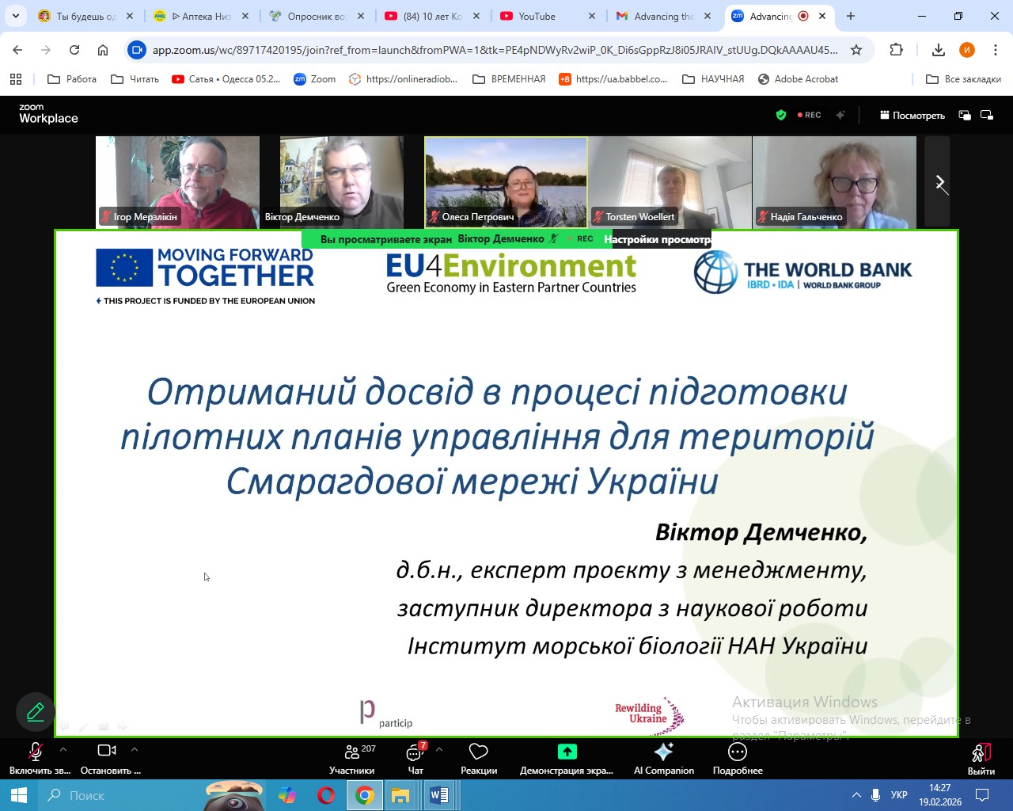Open the View (Посмотреть) layout menu
This screenshot has width=1013, height=811.
(x=912, y=116)
